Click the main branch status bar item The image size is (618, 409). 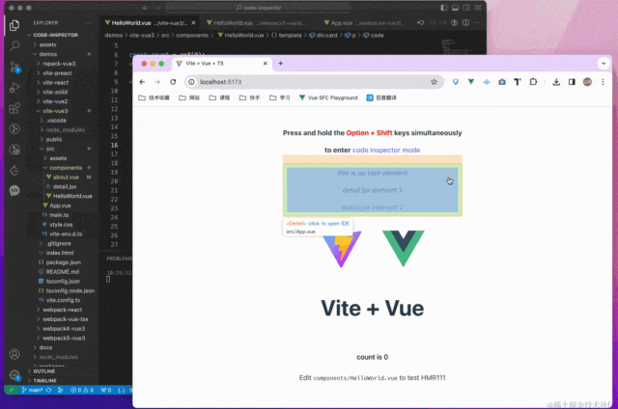[x=29, y=391]
